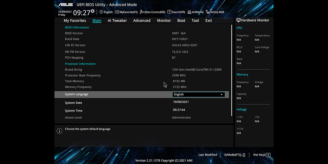328x164 pixels.
Task: Click the +3.3V label
Action: click(240, 129)
